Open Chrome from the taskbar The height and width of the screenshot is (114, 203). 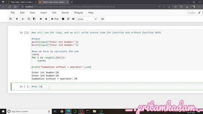pyautogui.click(x=62, y=111)
